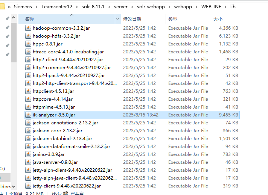Show hidden parent folders via double-chevron
Viewport: 268px width, 195px height.
pyautogui.click(x=9, y=7)
